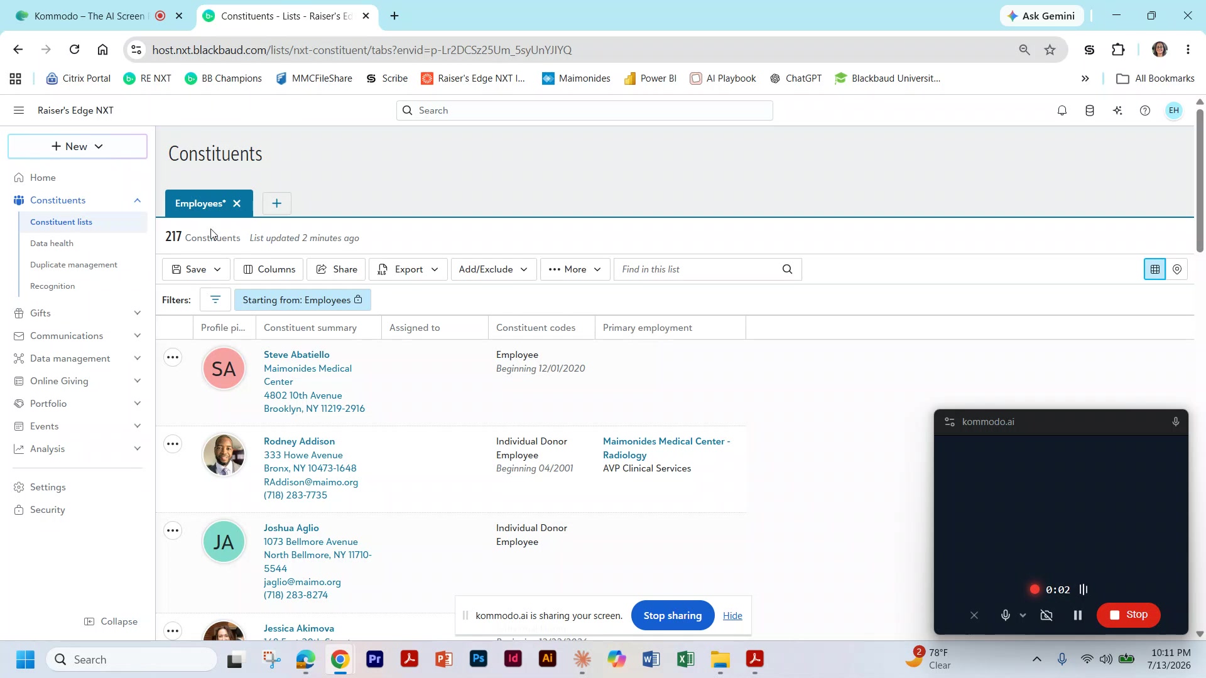Open Settings in the sidebar
1206x678 pixels.
coord(48,487)
